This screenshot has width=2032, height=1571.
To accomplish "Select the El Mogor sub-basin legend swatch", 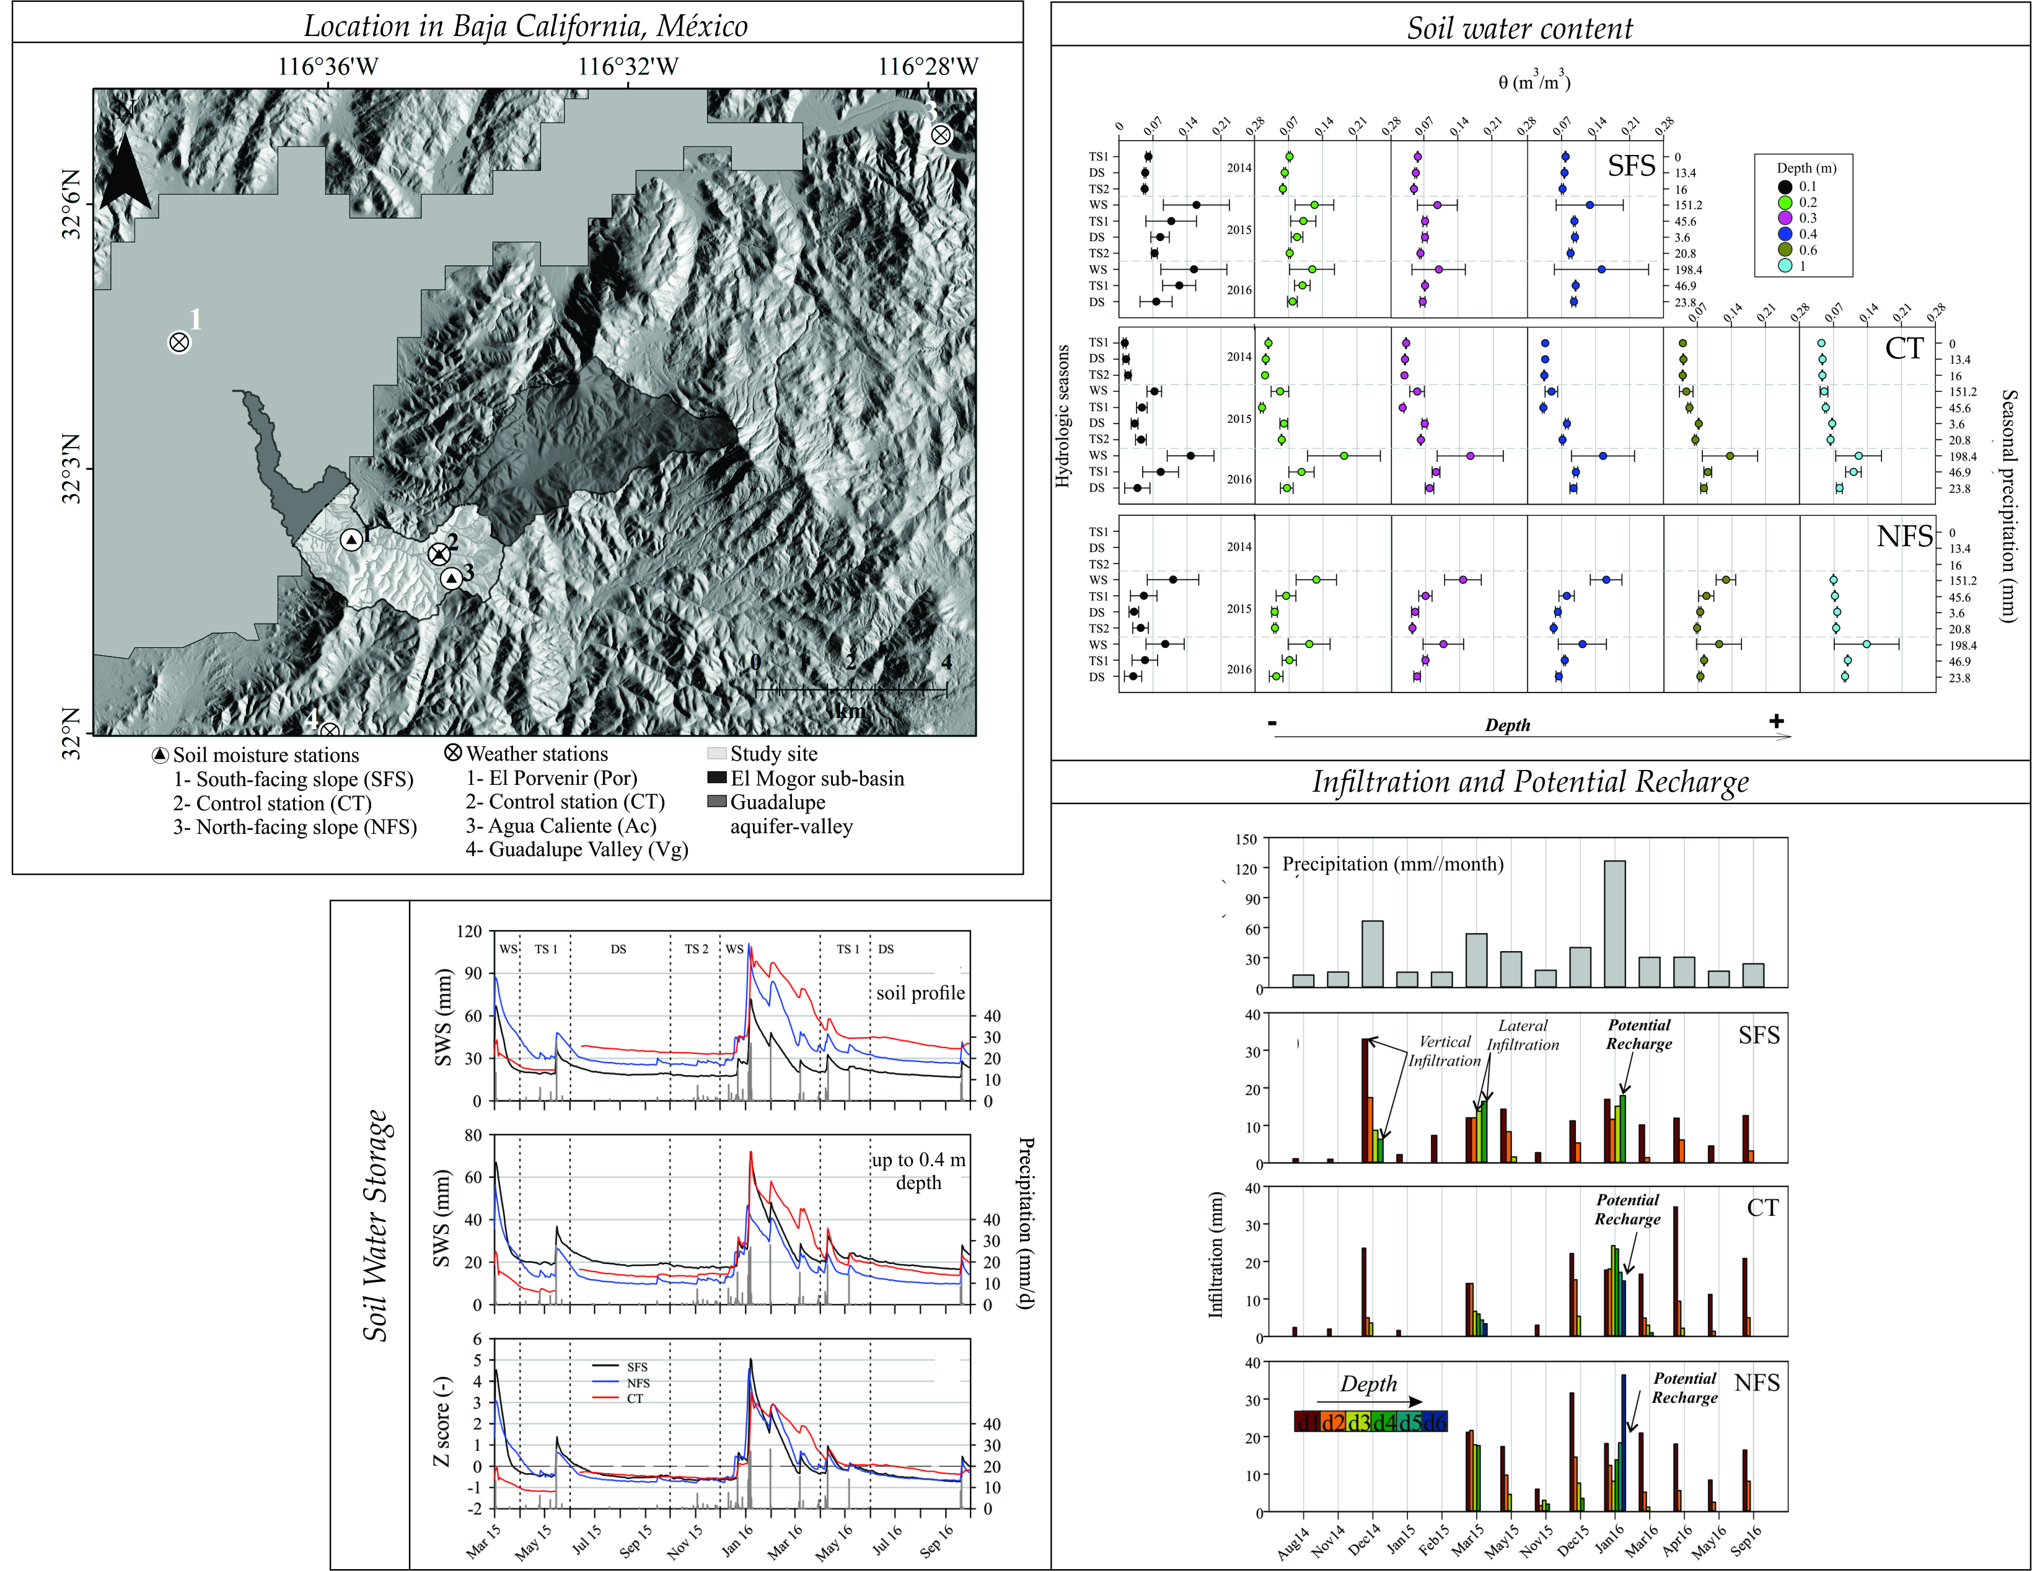I will pos(716,777).
